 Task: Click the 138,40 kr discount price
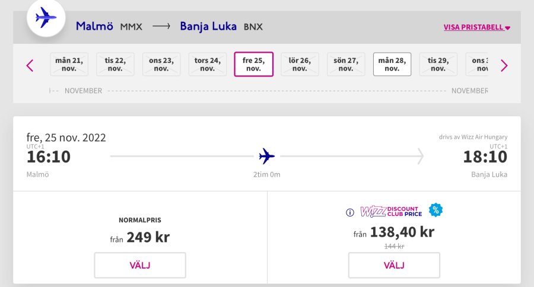pos(402,232)
